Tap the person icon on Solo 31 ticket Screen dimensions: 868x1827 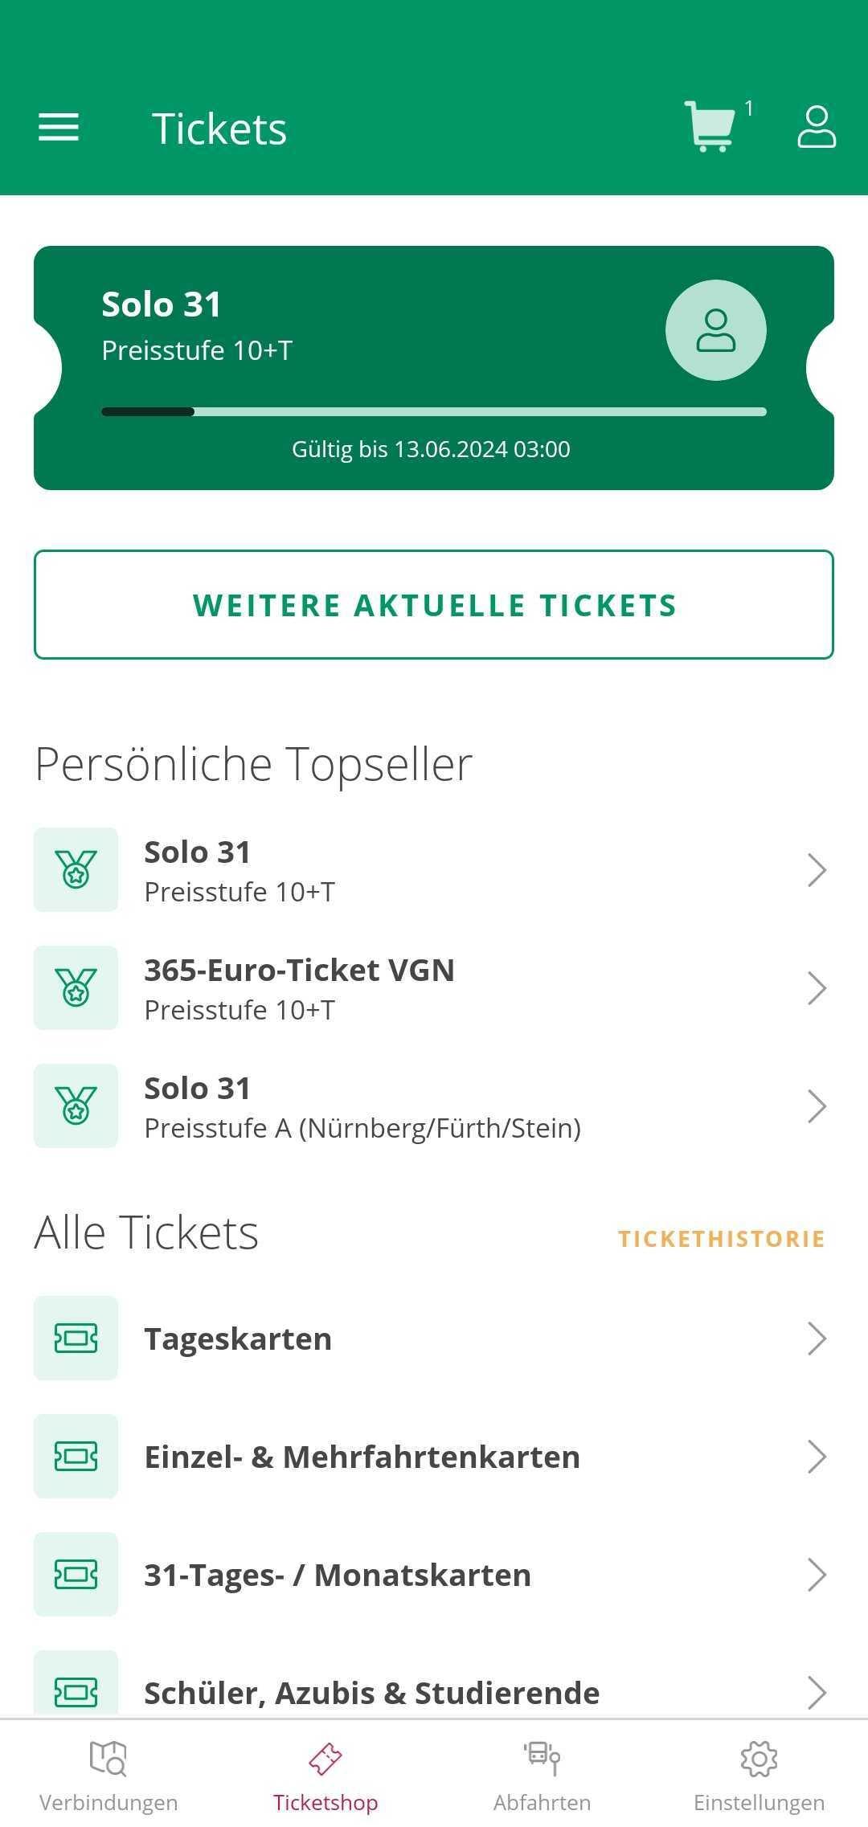[x=715, y=330]
